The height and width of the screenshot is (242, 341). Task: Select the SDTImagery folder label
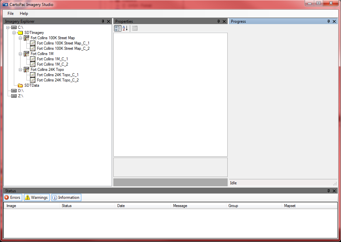coord(34,33)
